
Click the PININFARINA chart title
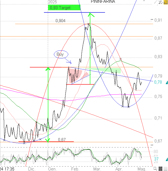click(103, 1)
